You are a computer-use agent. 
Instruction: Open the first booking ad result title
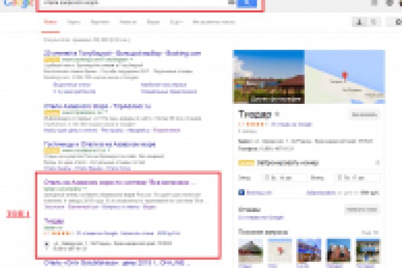point(122,54)
